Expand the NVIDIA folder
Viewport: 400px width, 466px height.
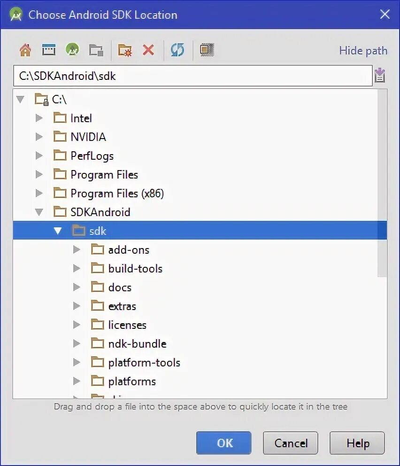coord(39,137)
